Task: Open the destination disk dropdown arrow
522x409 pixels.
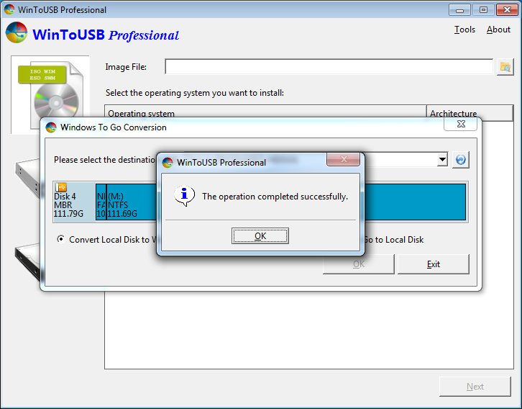Action: [x=442, y=160]
